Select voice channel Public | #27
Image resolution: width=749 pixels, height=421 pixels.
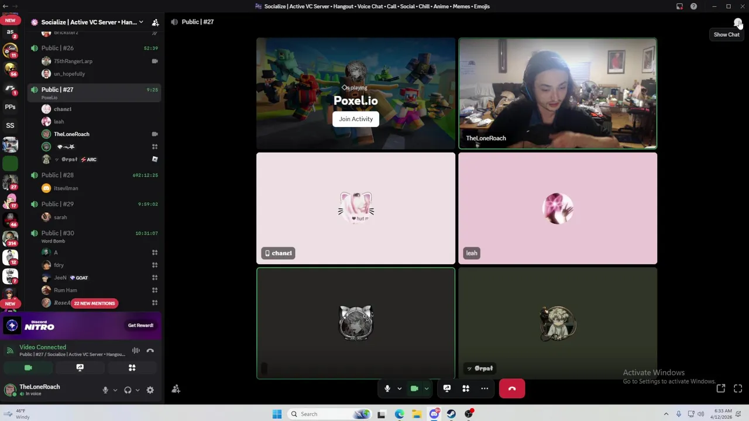(x=94, y=92)
